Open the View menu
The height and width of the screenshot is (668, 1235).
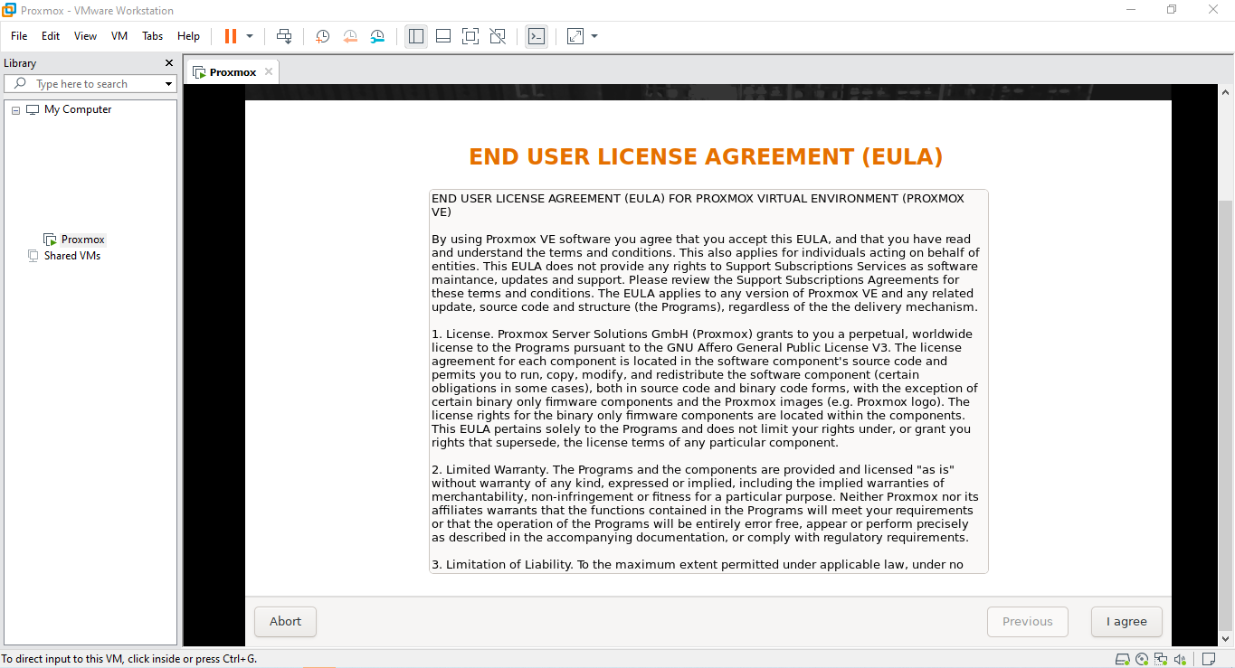[85, 36]
